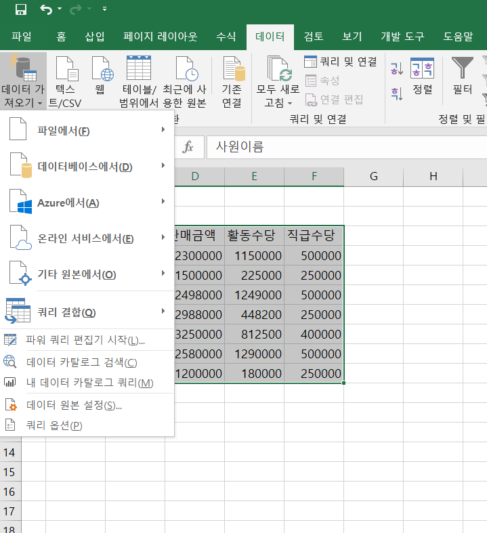Open Customize Quick Access Toolbar dropdown

click(105, 9)
